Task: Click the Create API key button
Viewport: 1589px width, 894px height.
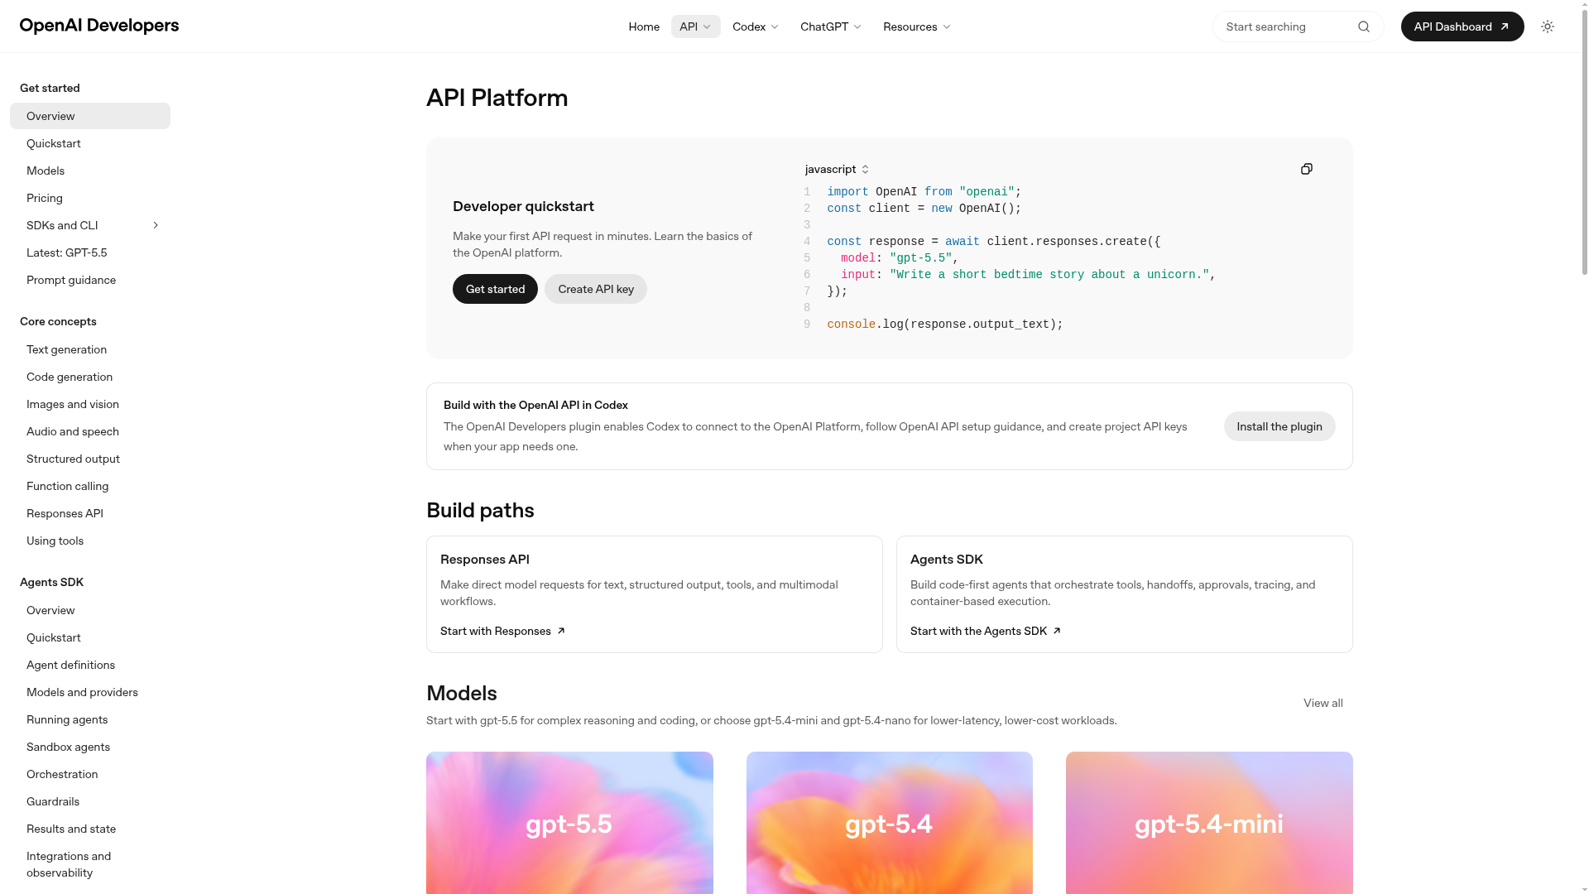Action: point(596,289)
